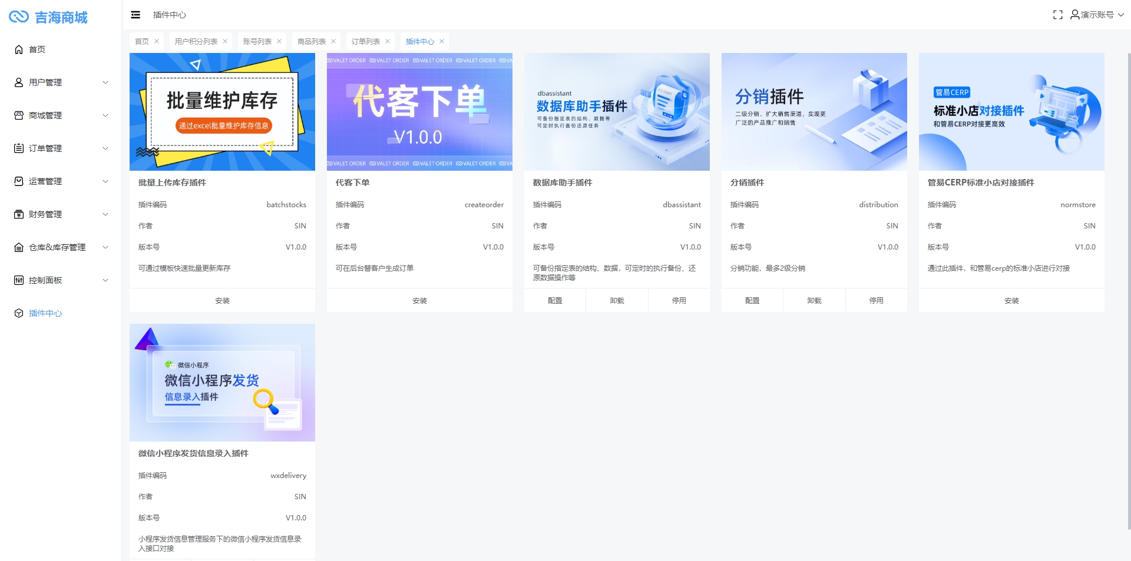Screen dimensions: 1131x561
Task: Expand the 订单管理 menu chevron
Action: (105, 148)
